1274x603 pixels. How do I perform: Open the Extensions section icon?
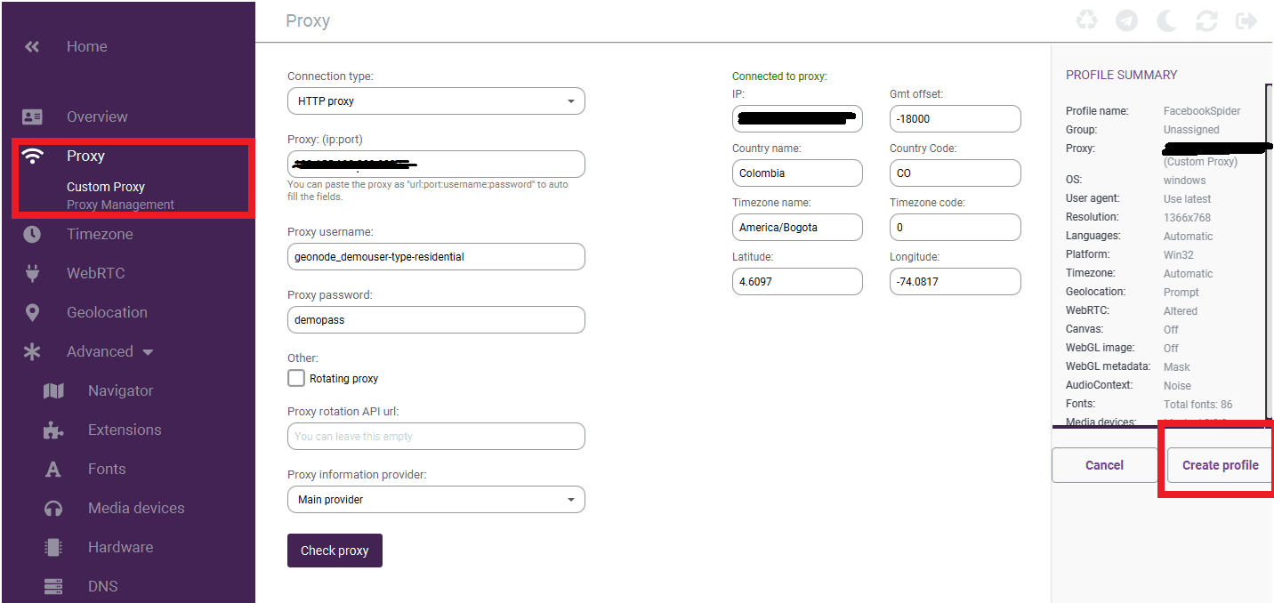[53, 430]
